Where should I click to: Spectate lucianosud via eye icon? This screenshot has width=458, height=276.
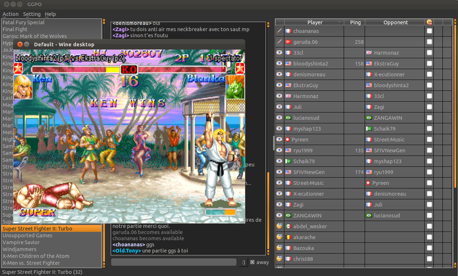pyautogui.click(x=279, y=118)
